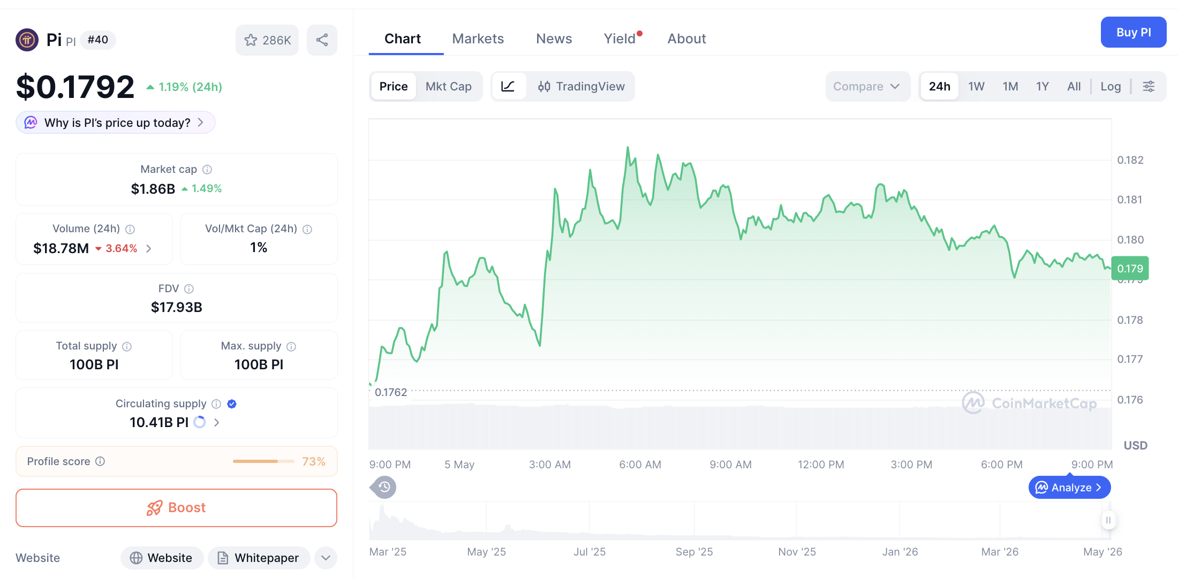
Task: Click the #40 rank badge
Action: point(98,40)
